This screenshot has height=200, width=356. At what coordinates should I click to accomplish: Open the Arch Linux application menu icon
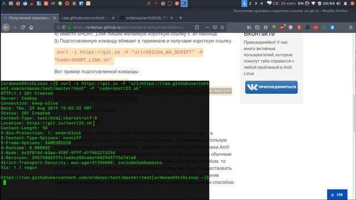coord(4,3)
